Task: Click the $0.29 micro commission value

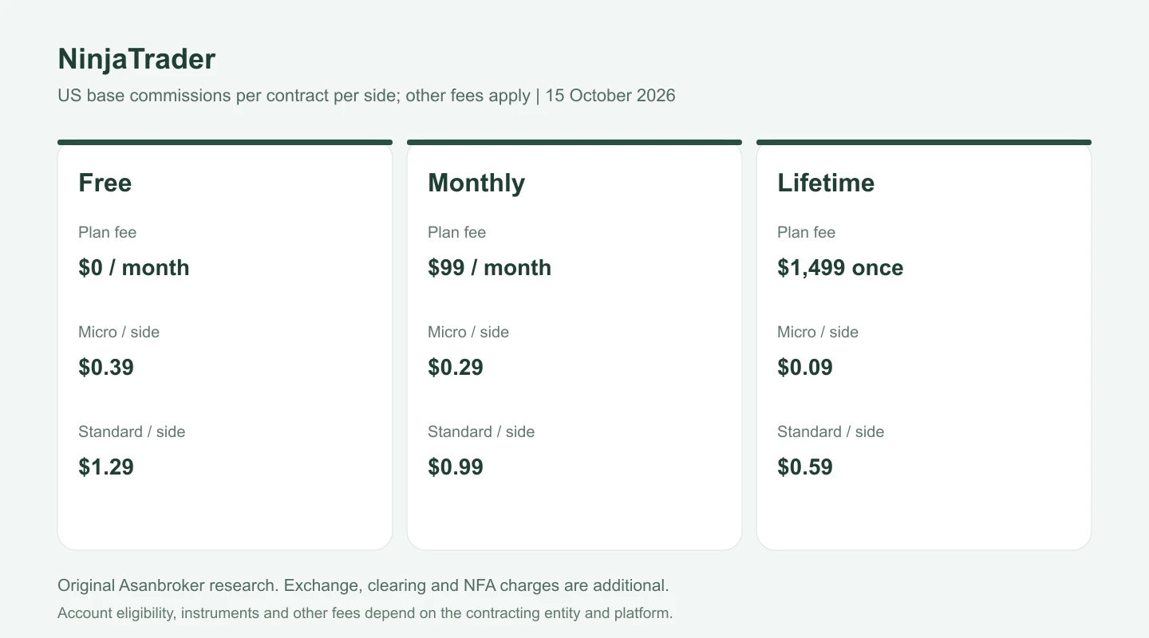Action: 456,367
